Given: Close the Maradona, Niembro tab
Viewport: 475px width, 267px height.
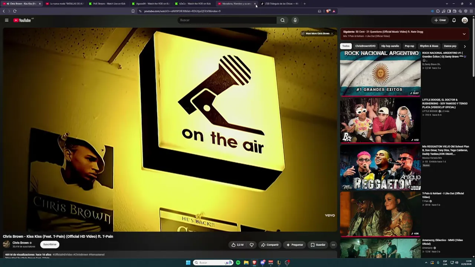Looking at the screenshot, I should coord(255,4).
